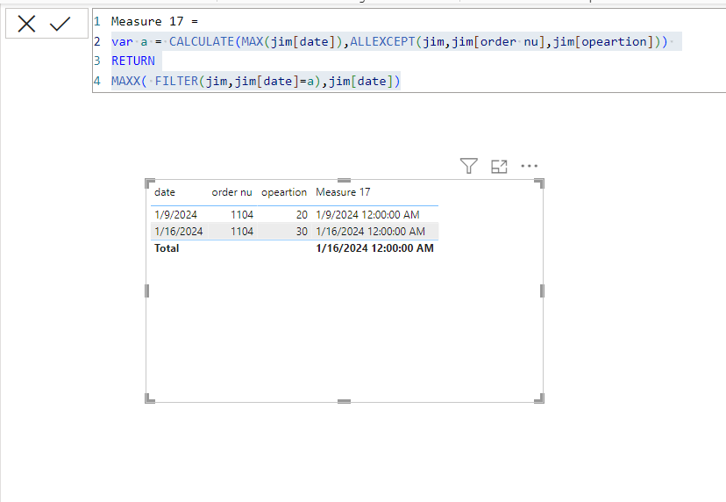Sort by the Measure 17 column header
The width and height of the screenshot is (726, 502).
(343, 192)
